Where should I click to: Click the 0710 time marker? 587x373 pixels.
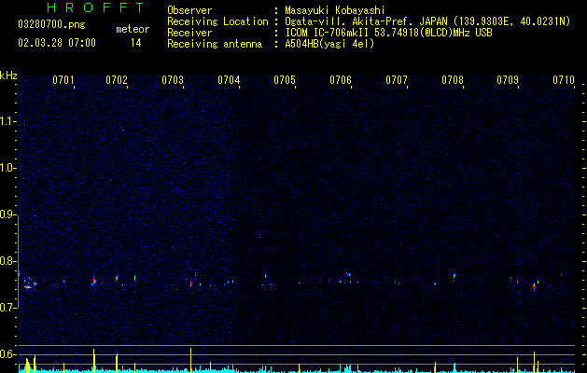point(564,80)
